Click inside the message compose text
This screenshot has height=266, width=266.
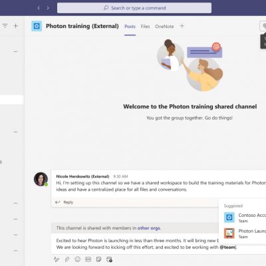pos(146,244)
